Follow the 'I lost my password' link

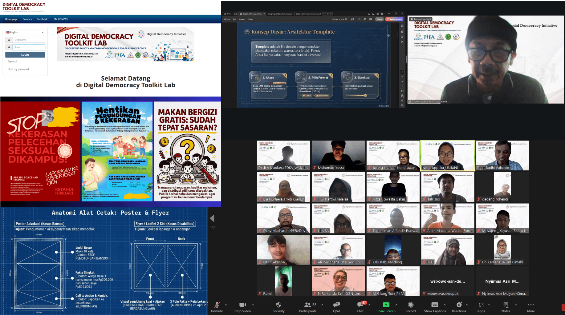coord(18,69)
